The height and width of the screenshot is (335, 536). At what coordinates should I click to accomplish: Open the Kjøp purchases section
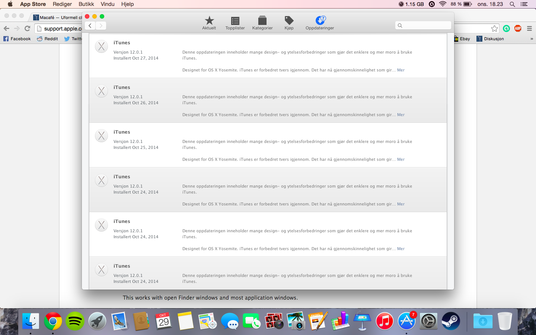289,23
